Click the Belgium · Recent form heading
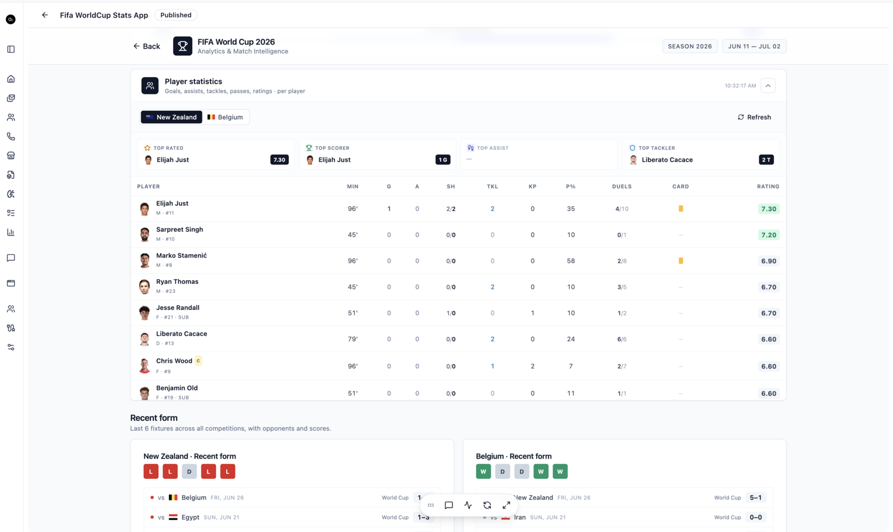The image size is (893, 532). click(x=514, y=456)
